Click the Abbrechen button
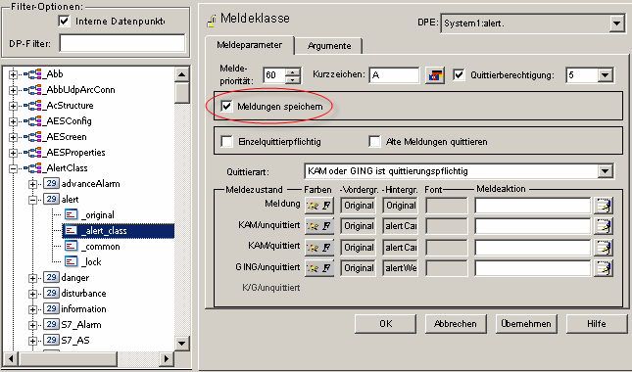This screenshot has height=372, width=632. 456,324
